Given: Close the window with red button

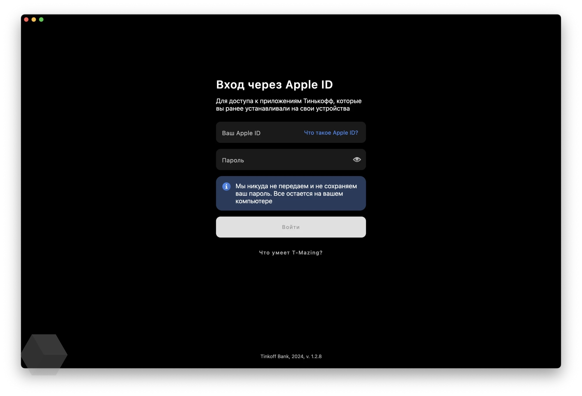Looking at the screenshot, I should 26,19.
